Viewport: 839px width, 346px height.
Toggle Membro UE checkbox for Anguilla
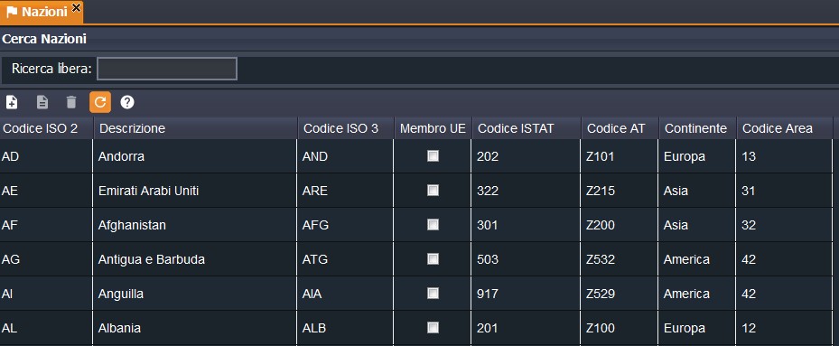433,293
